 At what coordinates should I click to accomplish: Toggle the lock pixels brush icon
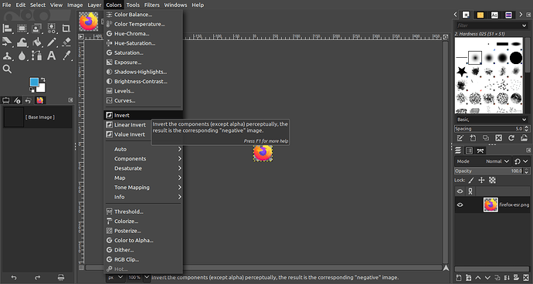click(471, 180)
